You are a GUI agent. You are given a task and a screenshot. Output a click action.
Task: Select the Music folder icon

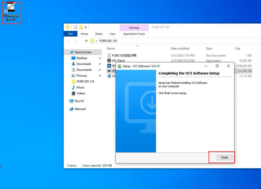click(x=73, y=87)
